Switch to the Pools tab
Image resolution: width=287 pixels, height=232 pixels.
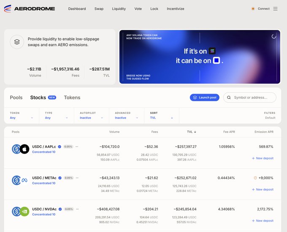16,97
